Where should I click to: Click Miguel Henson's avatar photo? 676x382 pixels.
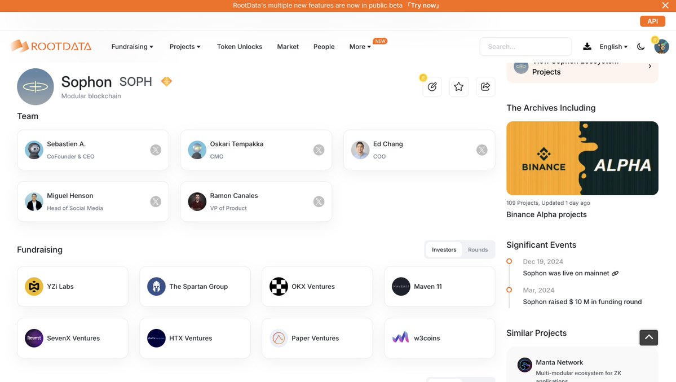[34, 201]
